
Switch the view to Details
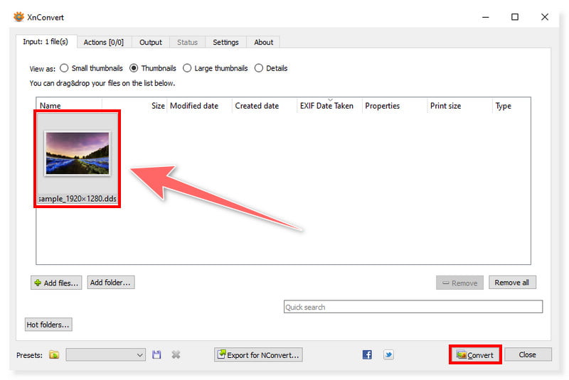point(259,68)
